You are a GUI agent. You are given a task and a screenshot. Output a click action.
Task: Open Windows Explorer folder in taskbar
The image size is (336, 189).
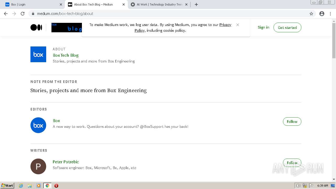30,186
